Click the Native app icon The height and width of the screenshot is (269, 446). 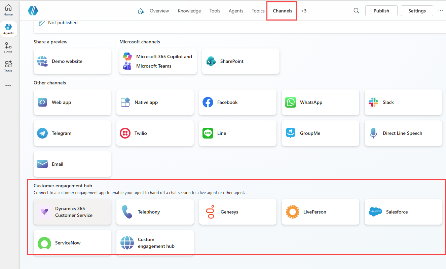125,102
